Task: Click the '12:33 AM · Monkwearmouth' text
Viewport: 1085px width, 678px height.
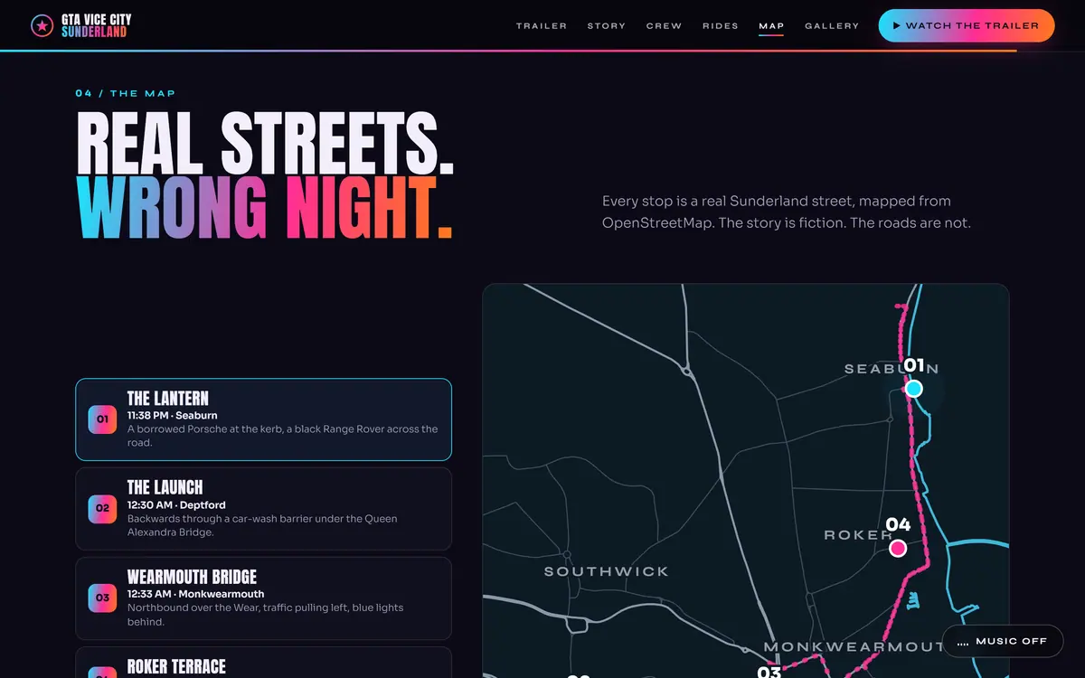Action: tap(195, 595)
